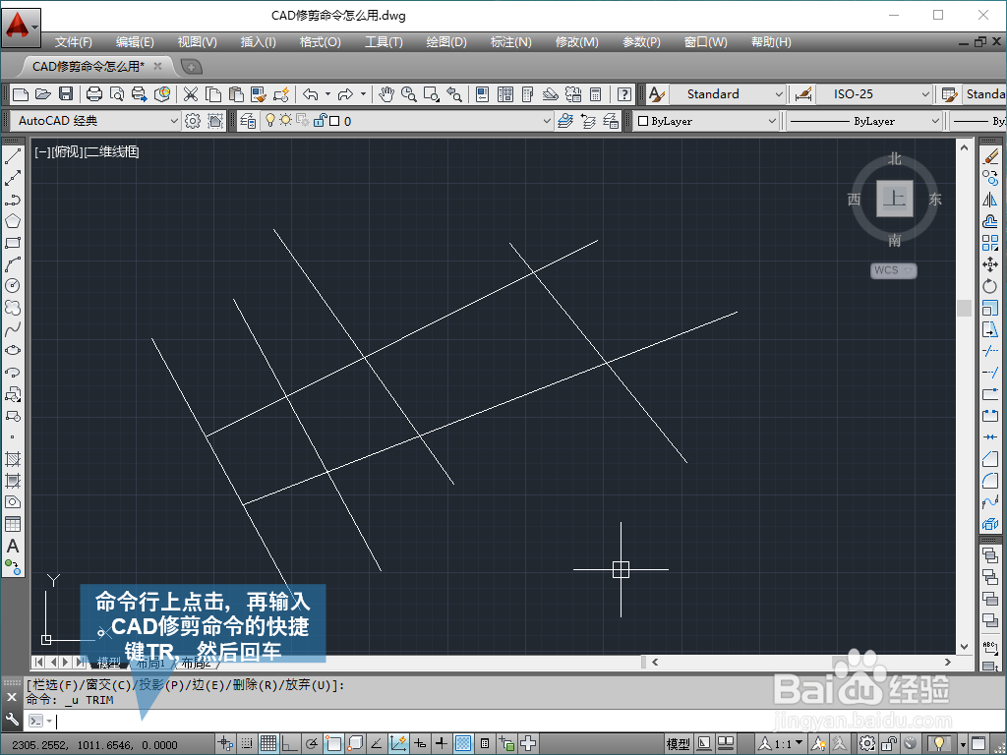Click the 模型 space button in status bar
The width and height of the screenshot is (1007, 755).
click(x=679, y=743)
